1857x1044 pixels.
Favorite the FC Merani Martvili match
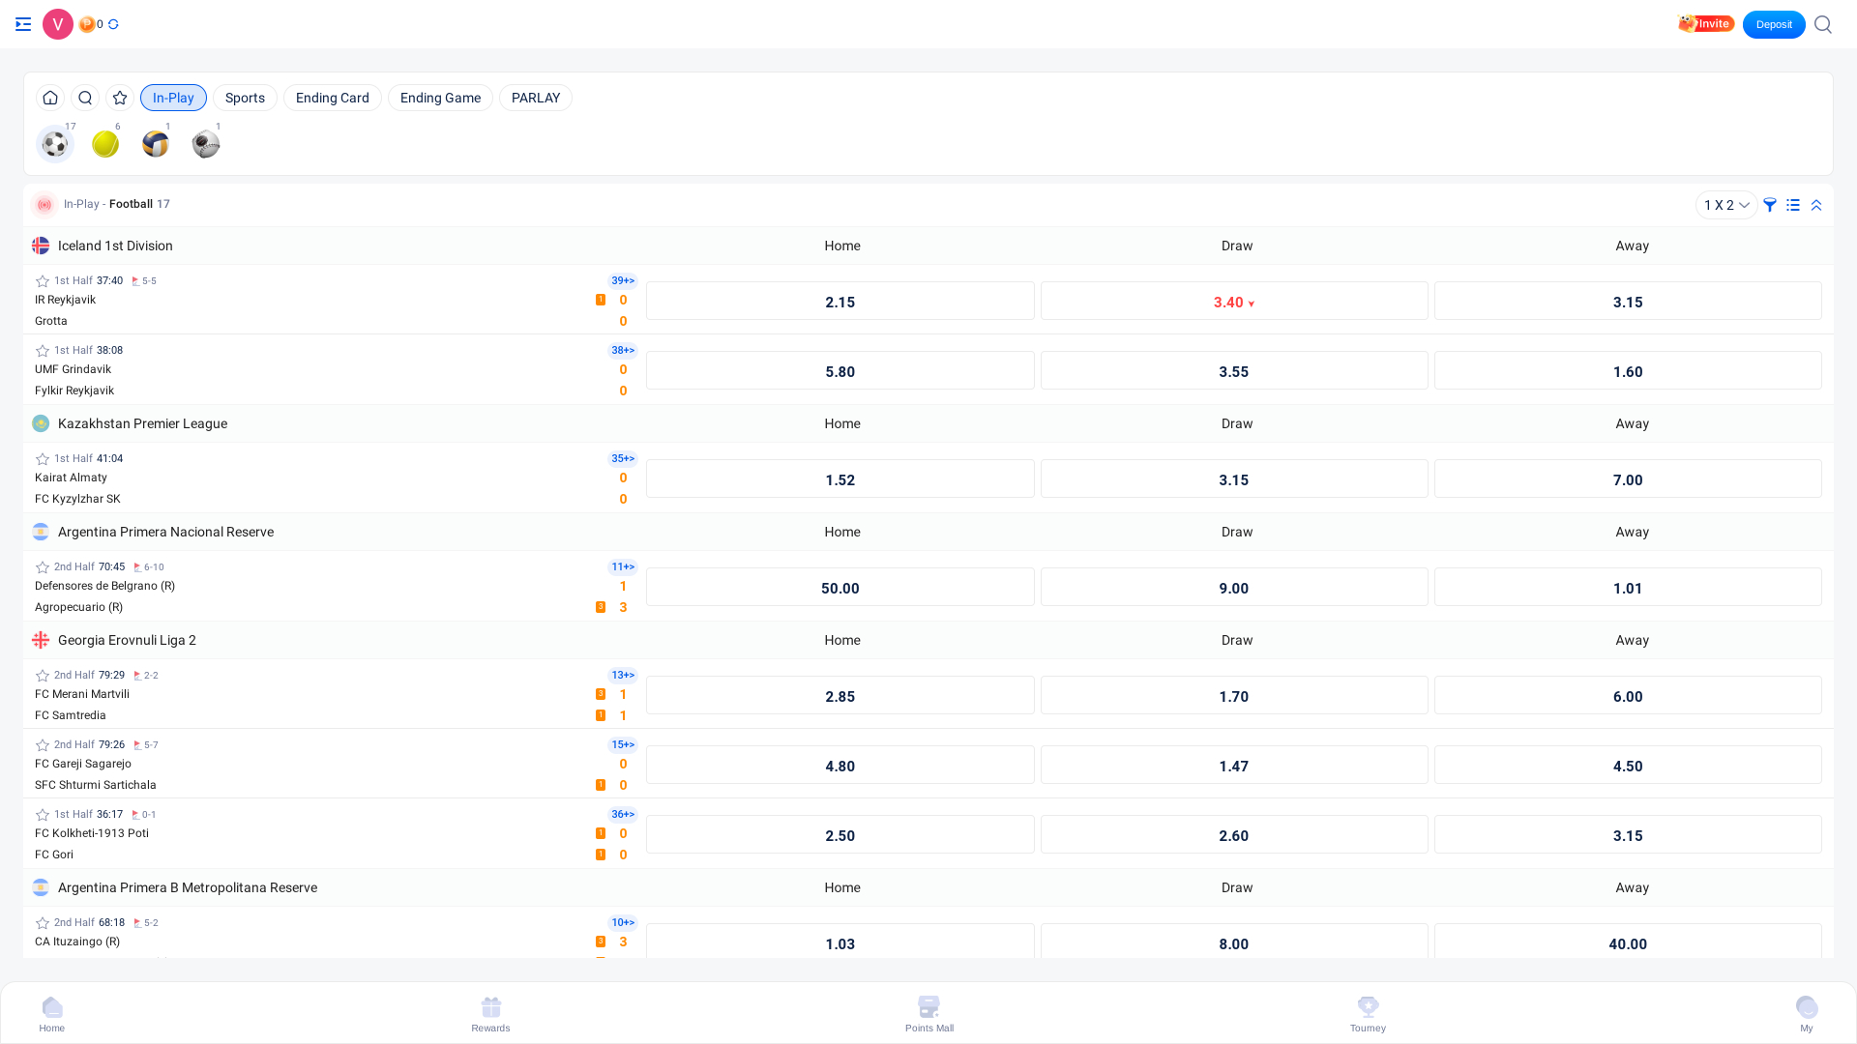pyautogui.click(x=43, y=676)
